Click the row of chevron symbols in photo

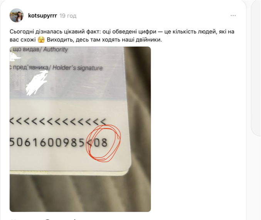pyautogui.click(x=58, y=121)
